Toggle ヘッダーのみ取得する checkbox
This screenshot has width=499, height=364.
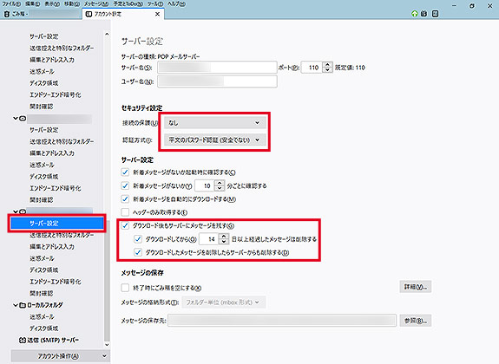tap(125, 212)
